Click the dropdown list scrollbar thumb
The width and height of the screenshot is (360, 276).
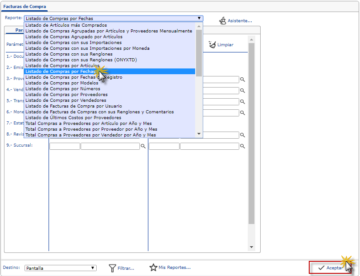click(199, 53)
